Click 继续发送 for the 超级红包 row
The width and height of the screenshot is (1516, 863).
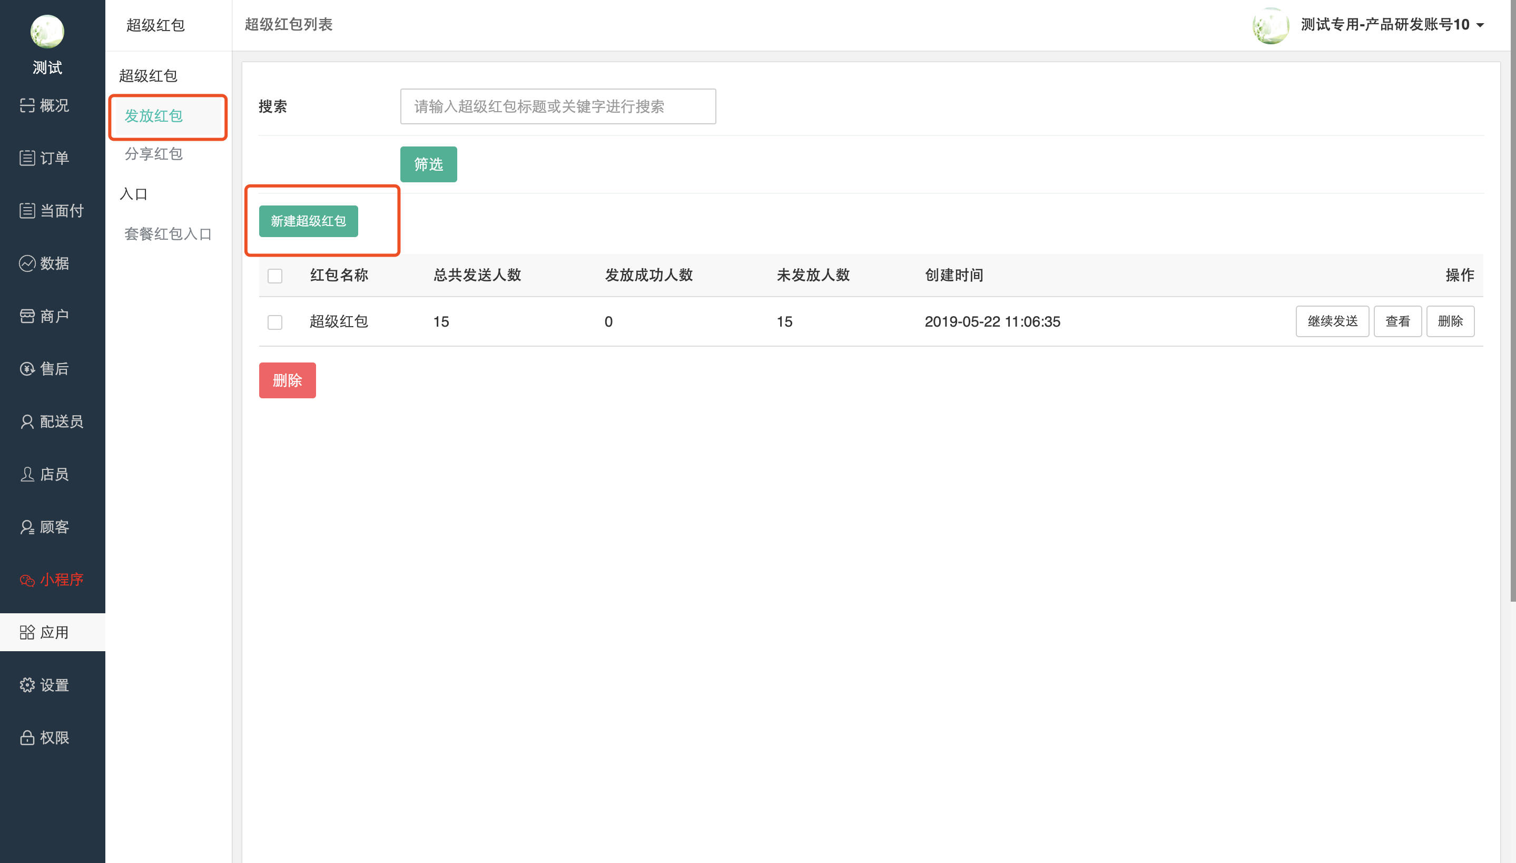pos(1332,321)
